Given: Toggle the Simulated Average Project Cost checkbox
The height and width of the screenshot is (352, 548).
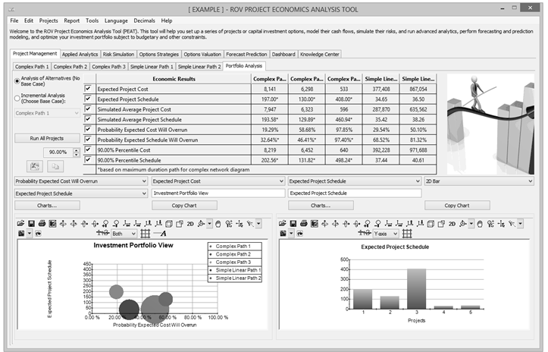Looking at the screenshot, I should click(88, 108).
